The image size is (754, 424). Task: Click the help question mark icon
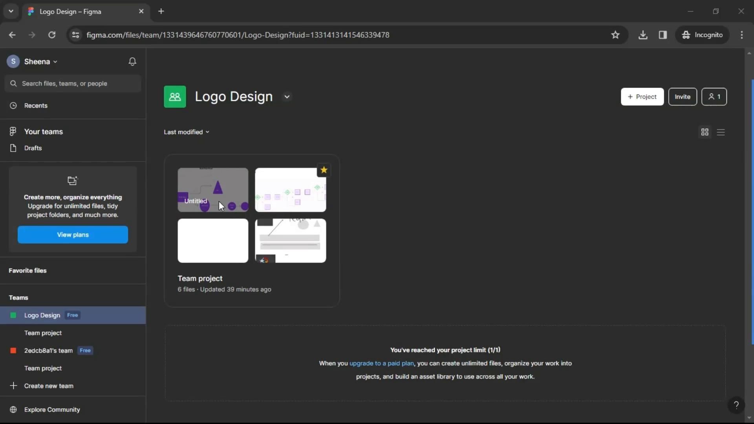[x=736, y=405]
